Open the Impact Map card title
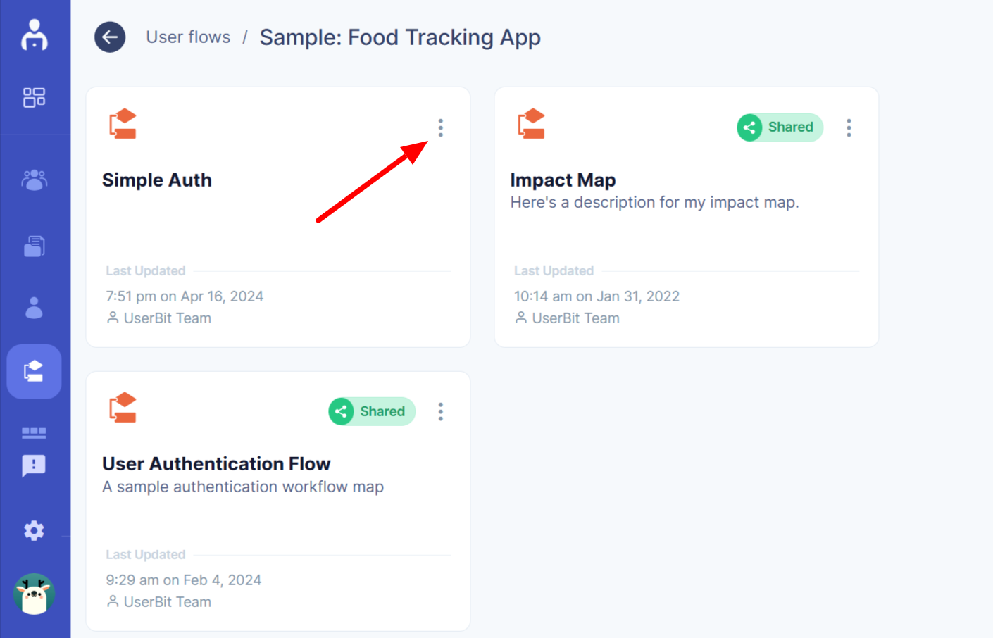Viewport: 993px width, 638px height. click(563, 180)
